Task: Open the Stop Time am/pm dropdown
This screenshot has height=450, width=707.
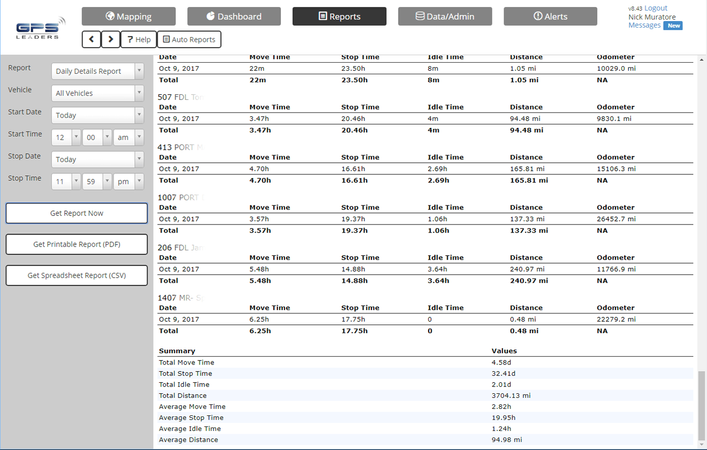Action: [x=129, y=181]
